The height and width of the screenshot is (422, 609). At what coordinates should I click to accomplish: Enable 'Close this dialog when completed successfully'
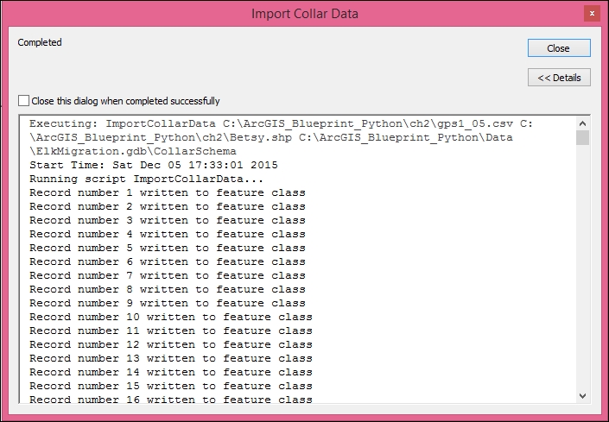[x=23, y=101]
